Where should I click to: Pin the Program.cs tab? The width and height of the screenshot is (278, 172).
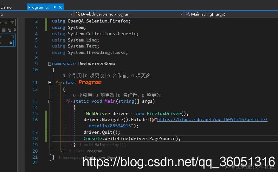point(54,7)
